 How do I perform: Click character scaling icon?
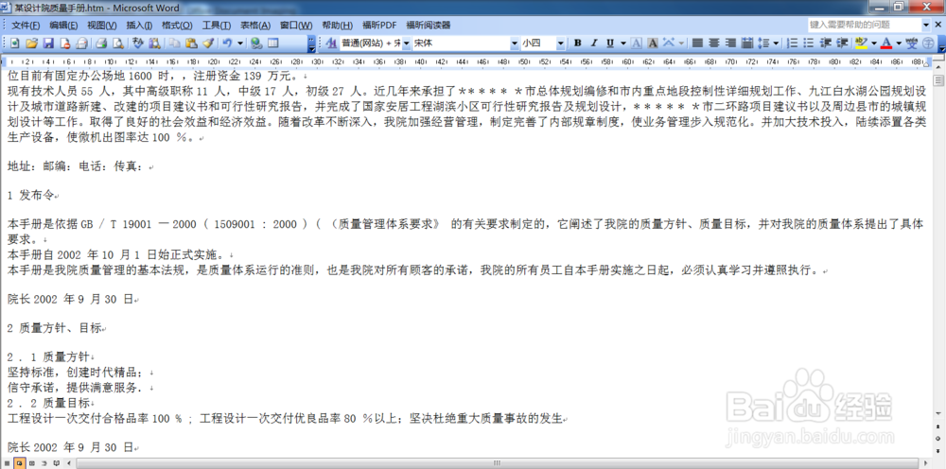point(669,43)
